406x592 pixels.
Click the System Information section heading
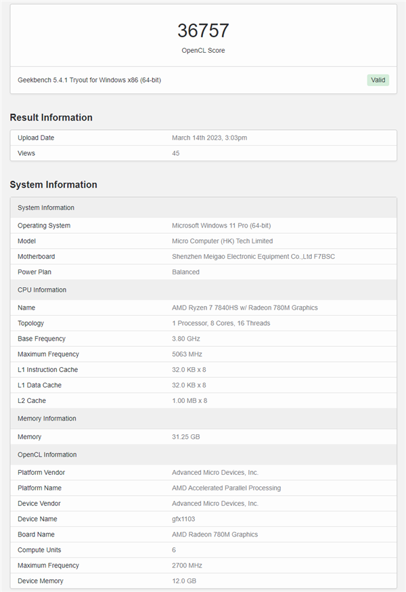(53, 184)
